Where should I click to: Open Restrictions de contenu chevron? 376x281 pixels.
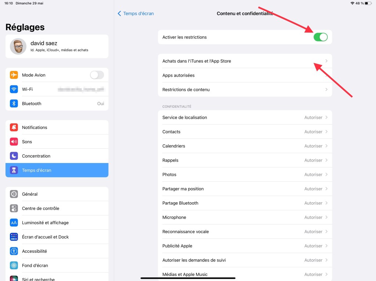click(x=326, y=90)
